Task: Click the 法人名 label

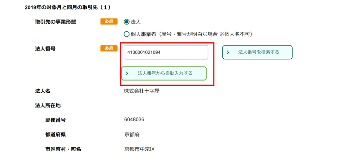Action: tap(43, 91)
